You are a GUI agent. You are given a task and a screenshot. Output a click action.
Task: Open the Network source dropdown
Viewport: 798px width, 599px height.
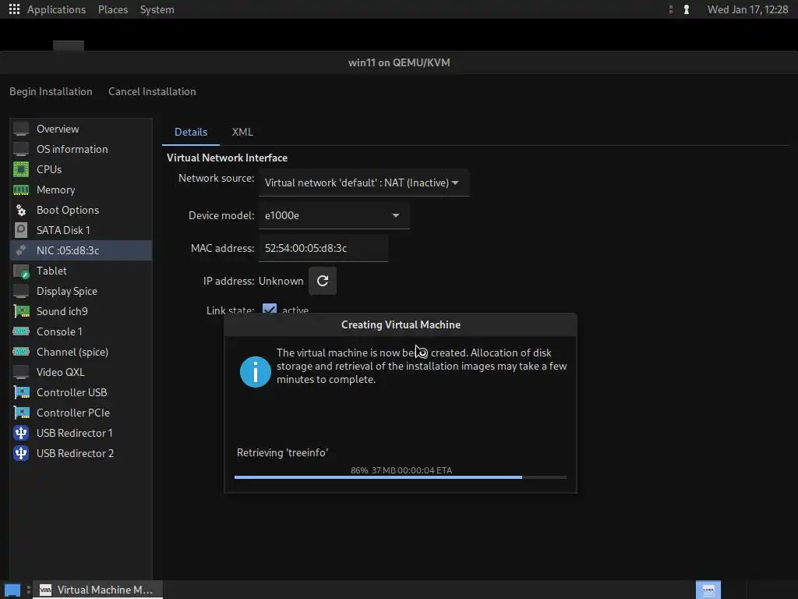click(363, 183)
